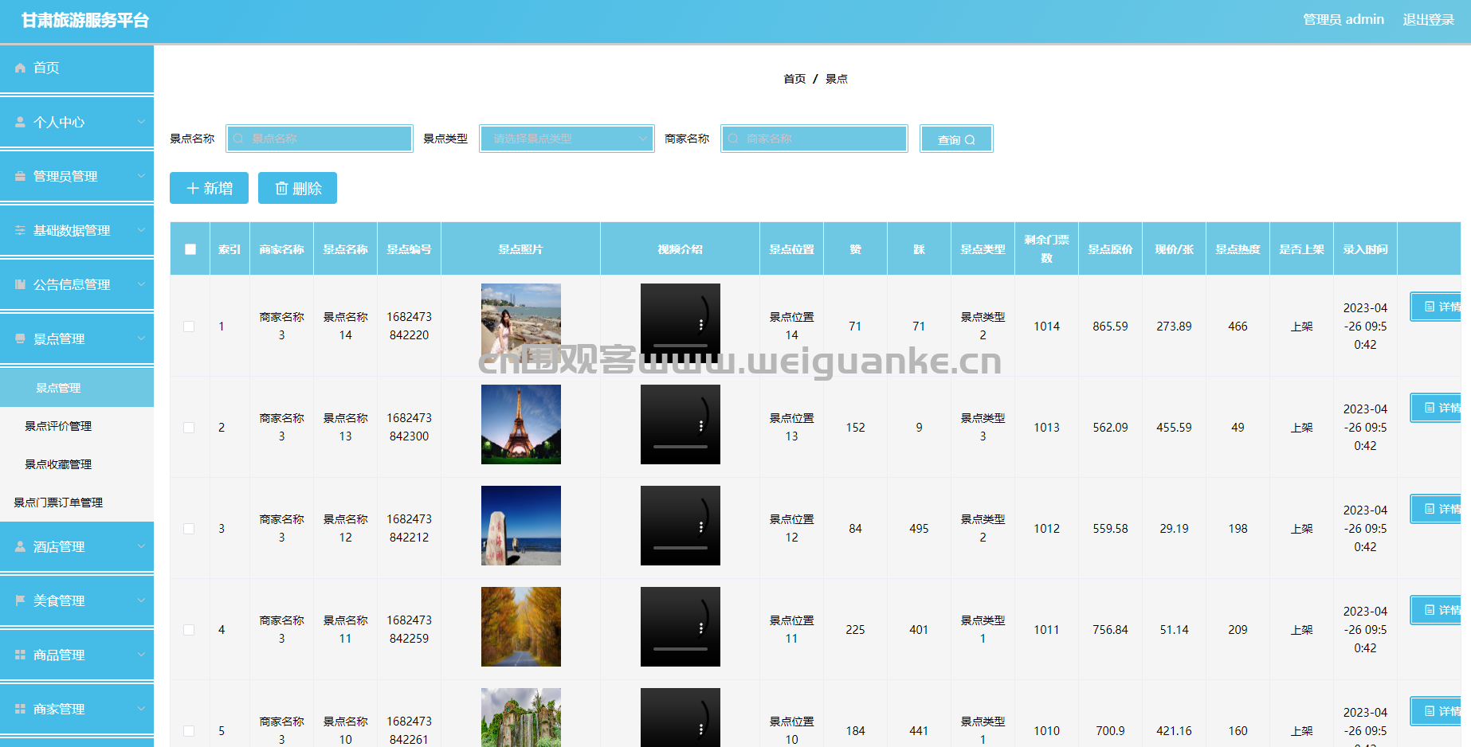This screenshot has height=747, width=1471.
Task: Click the 新增 button
Action: click(209, 188)
